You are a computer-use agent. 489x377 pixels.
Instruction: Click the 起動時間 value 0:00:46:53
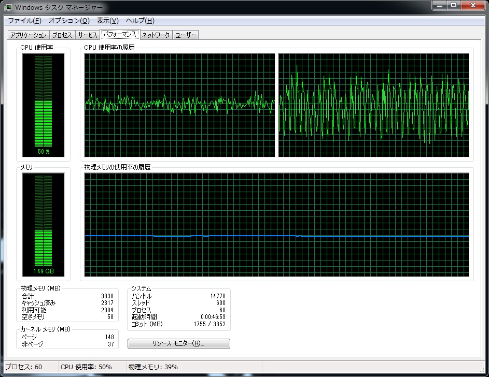coord(213,317)
